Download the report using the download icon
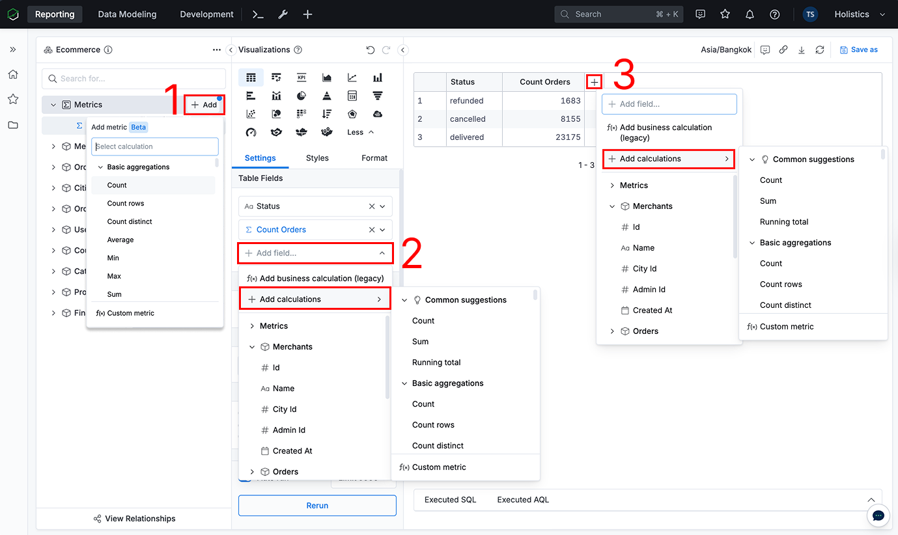 [x=802, y=50]
